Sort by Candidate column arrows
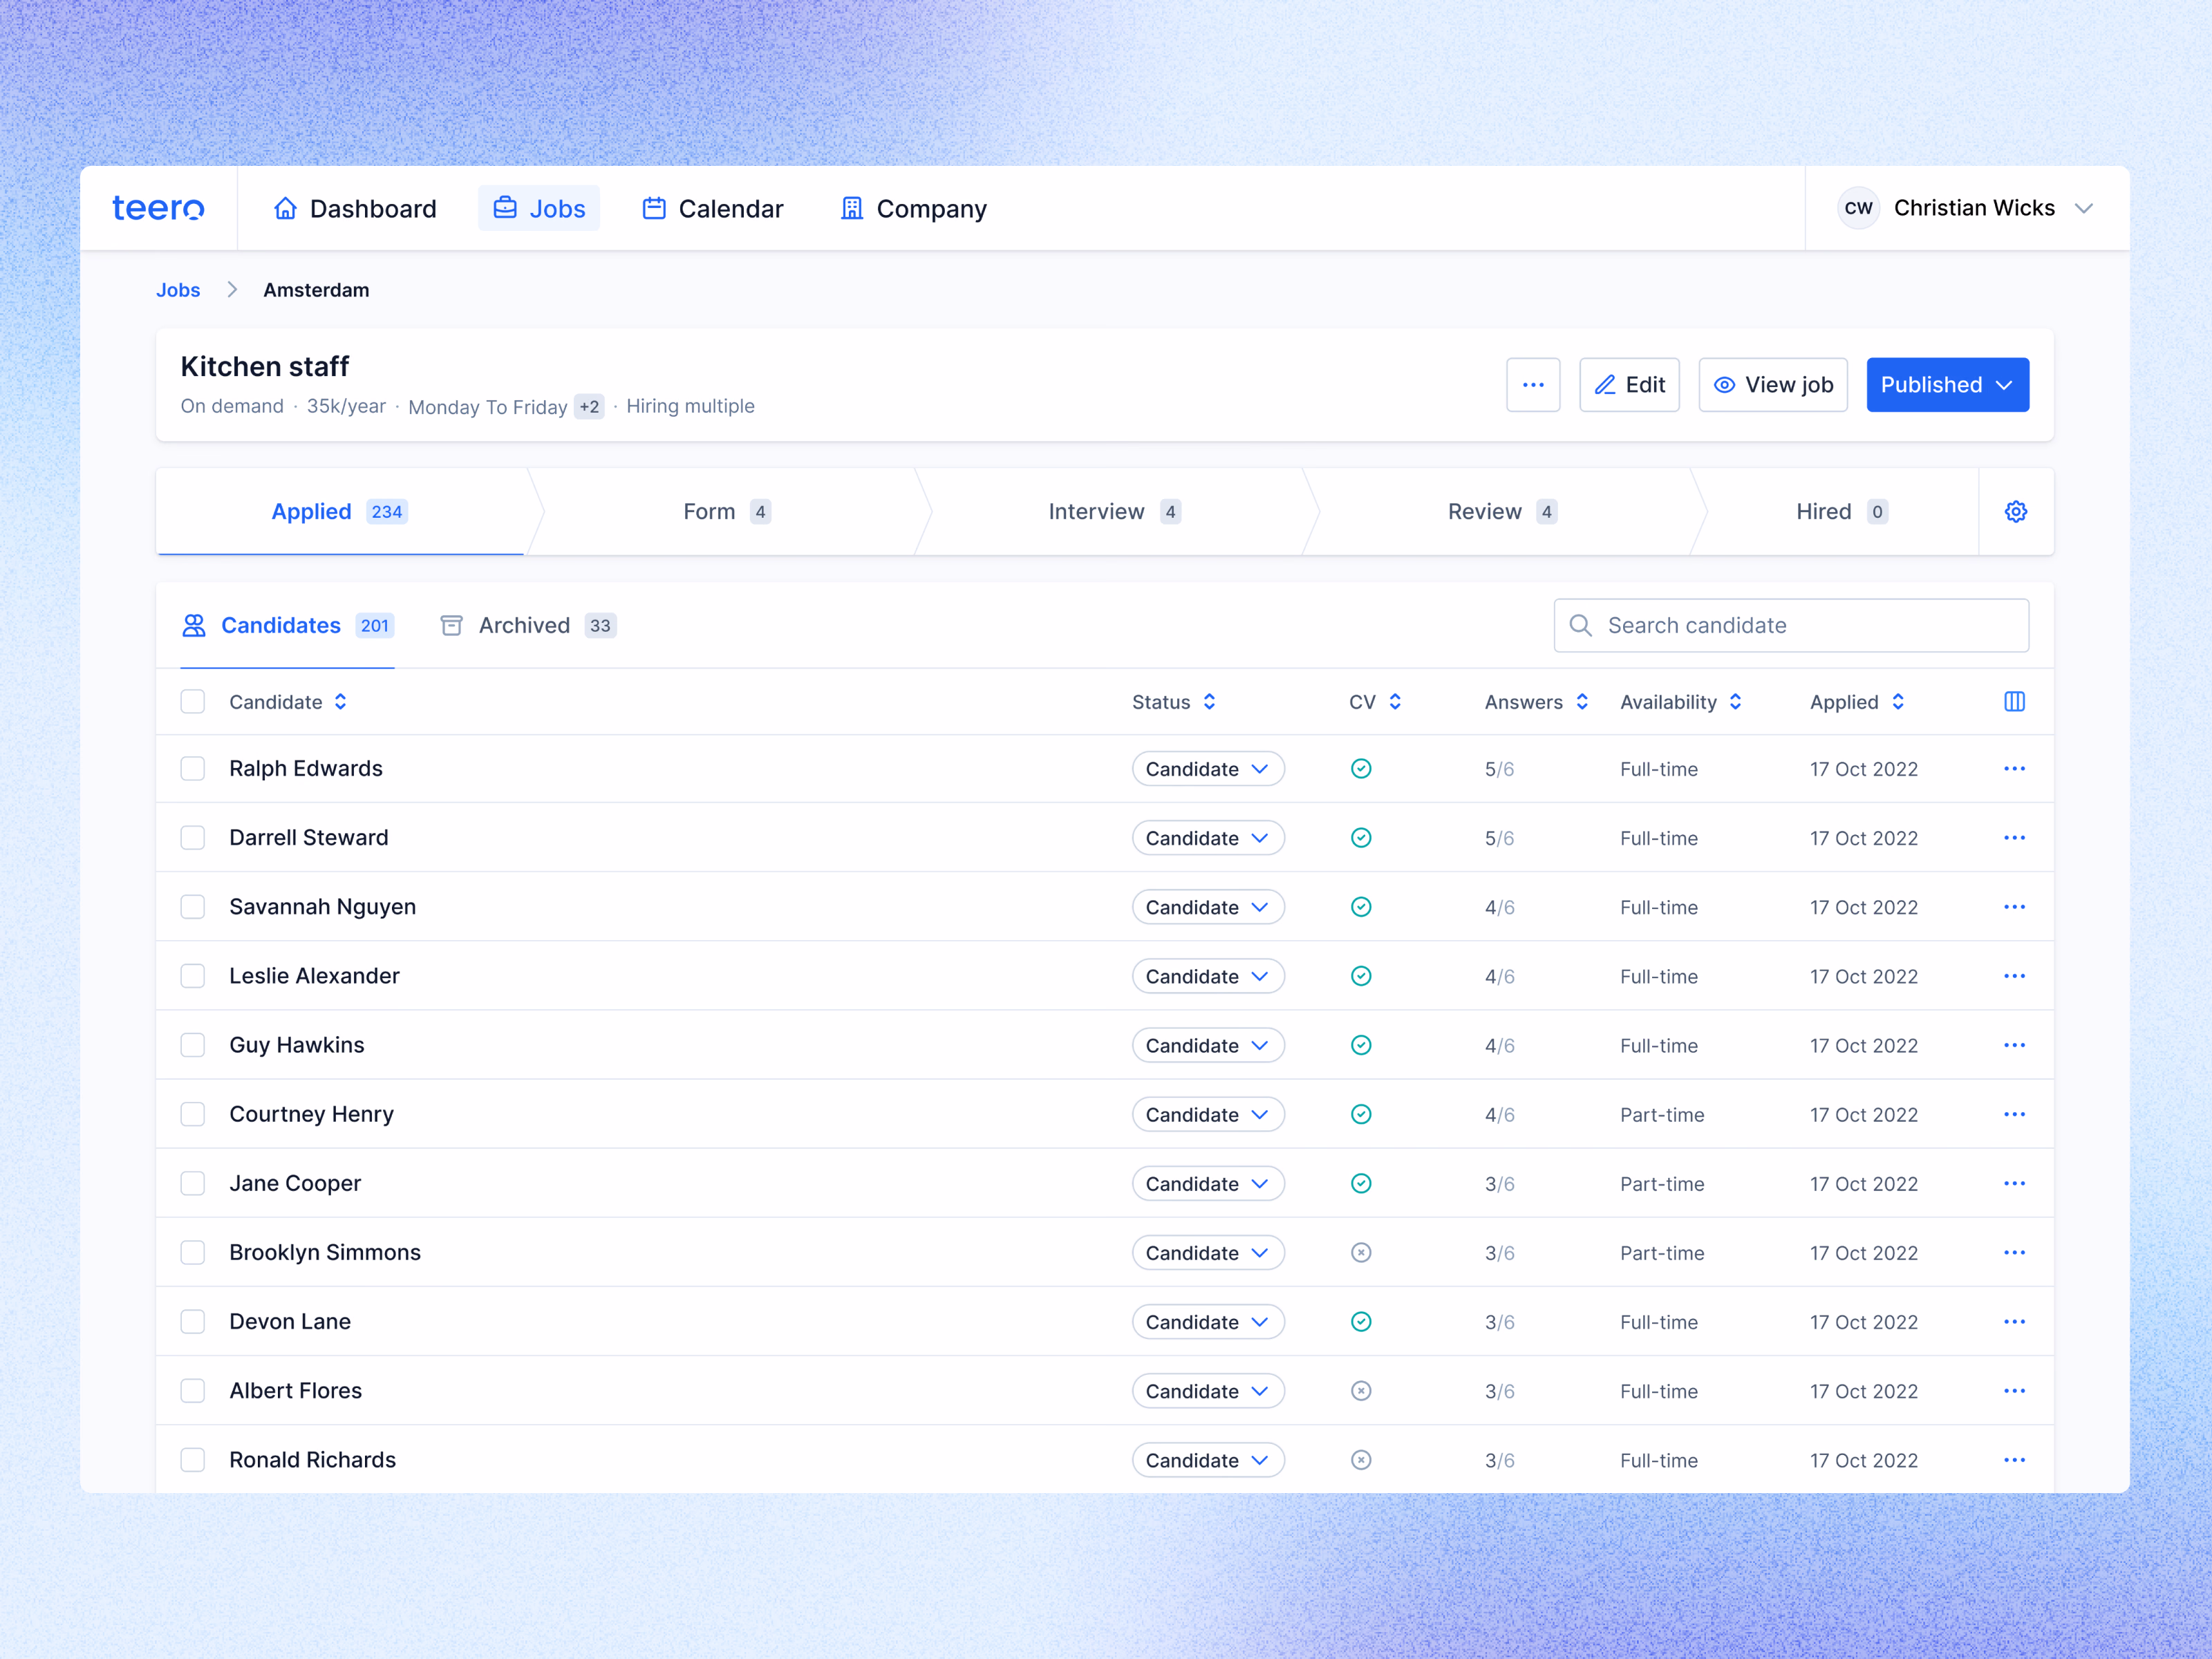The image size is (2212, 1659). (x=340, y=701)
